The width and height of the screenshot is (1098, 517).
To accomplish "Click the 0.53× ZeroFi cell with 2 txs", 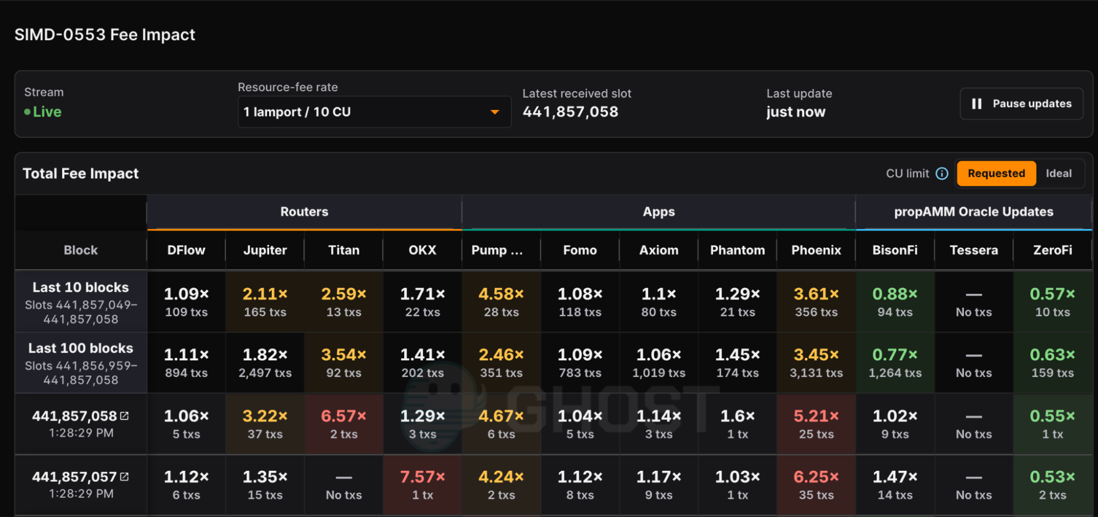I will pyautogui.click(x=1052, y=485).
